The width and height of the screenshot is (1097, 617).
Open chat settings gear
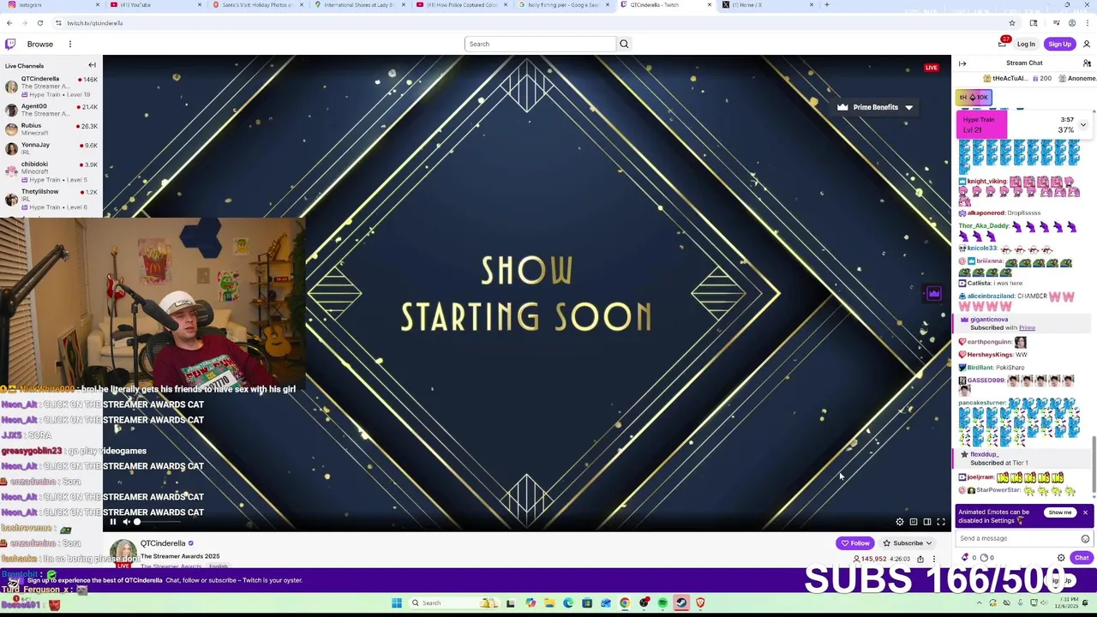[1061, 558]
